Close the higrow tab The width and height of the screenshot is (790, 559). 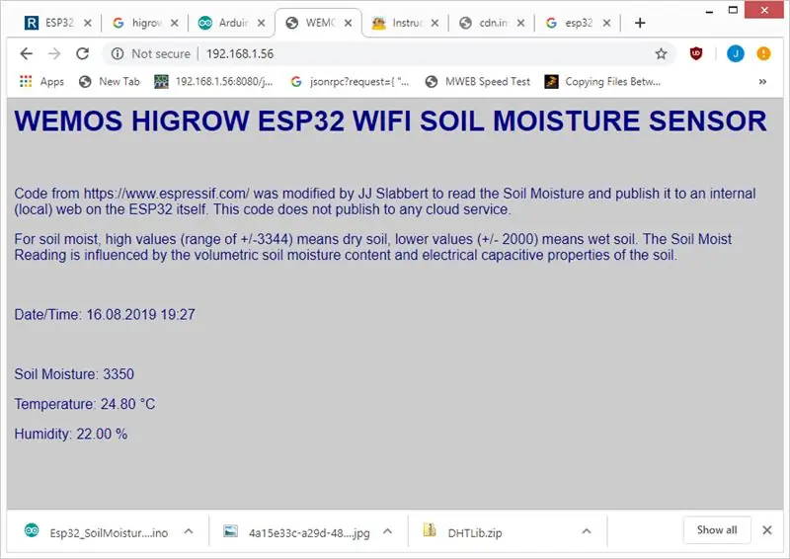[175, 23]
